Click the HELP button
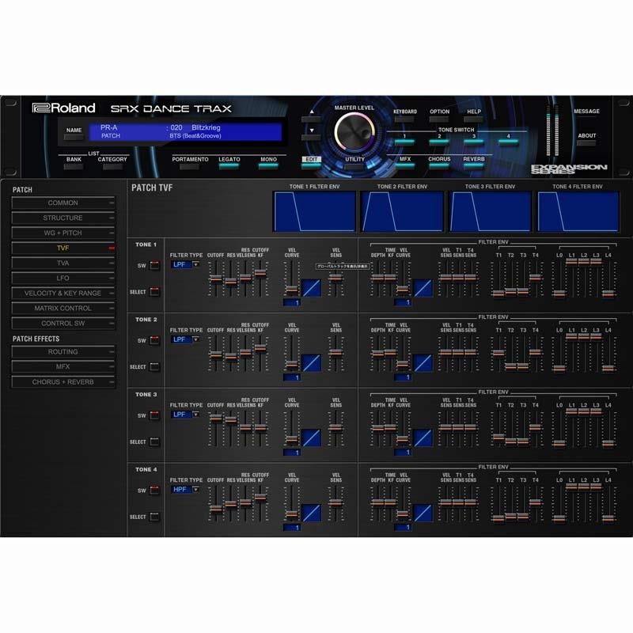 tap(473, 119)
